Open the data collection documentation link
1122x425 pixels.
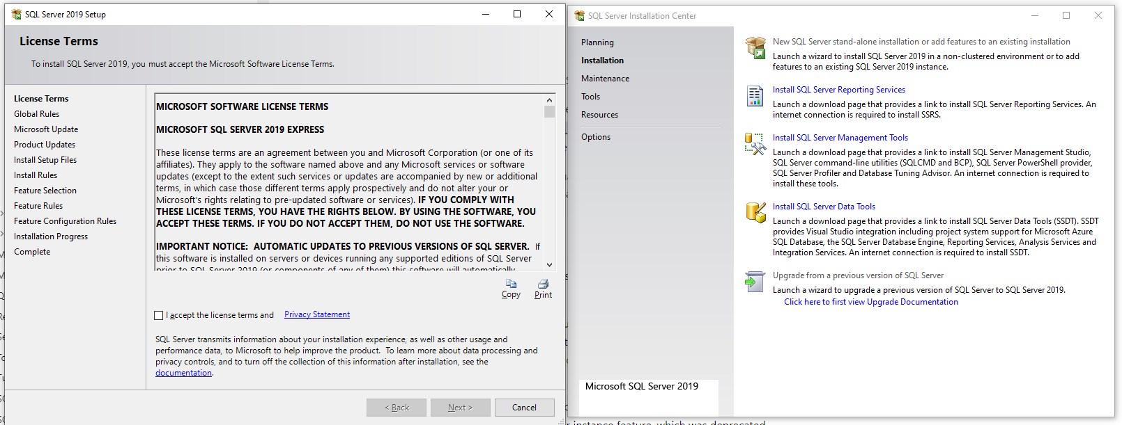(183, 373)
